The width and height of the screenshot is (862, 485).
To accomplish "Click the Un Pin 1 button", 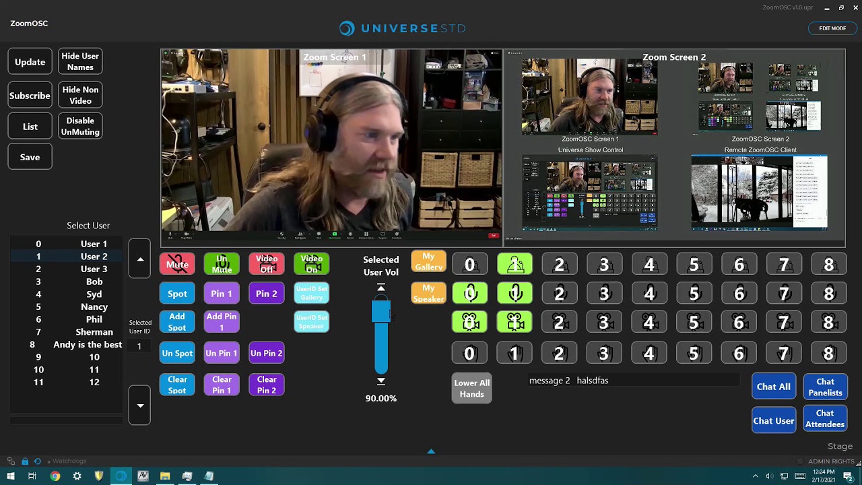I will (222, 353).
